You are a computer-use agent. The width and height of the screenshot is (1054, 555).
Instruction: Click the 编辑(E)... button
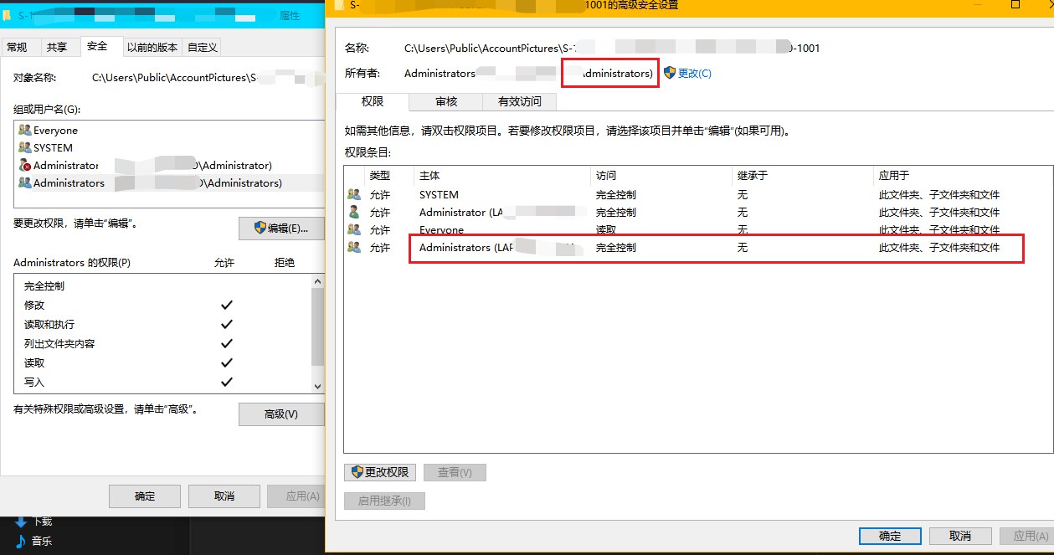(x=281, y=229)
